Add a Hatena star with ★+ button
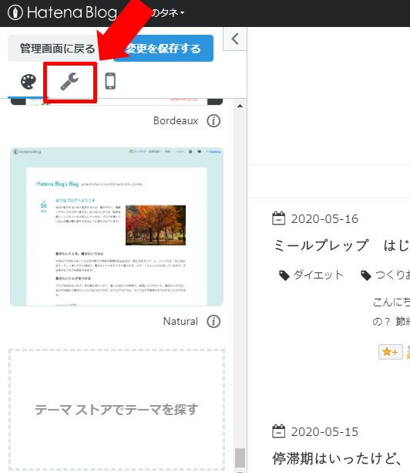 pyautogui.click(x=391, y=352)
